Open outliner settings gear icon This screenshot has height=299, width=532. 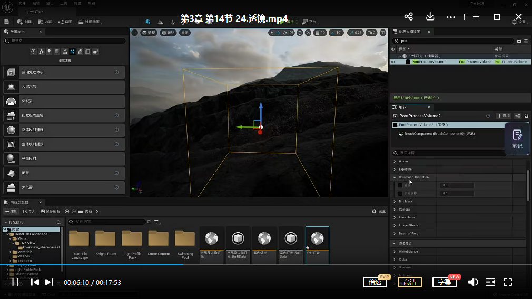526,41
